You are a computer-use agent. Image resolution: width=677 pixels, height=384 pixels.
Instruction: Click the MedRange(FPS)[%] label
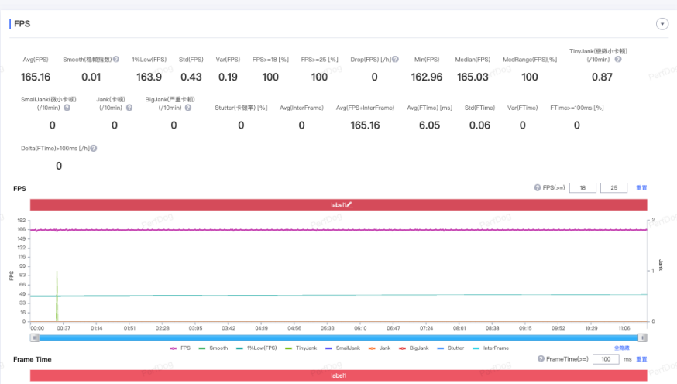[x=530, y=59]
